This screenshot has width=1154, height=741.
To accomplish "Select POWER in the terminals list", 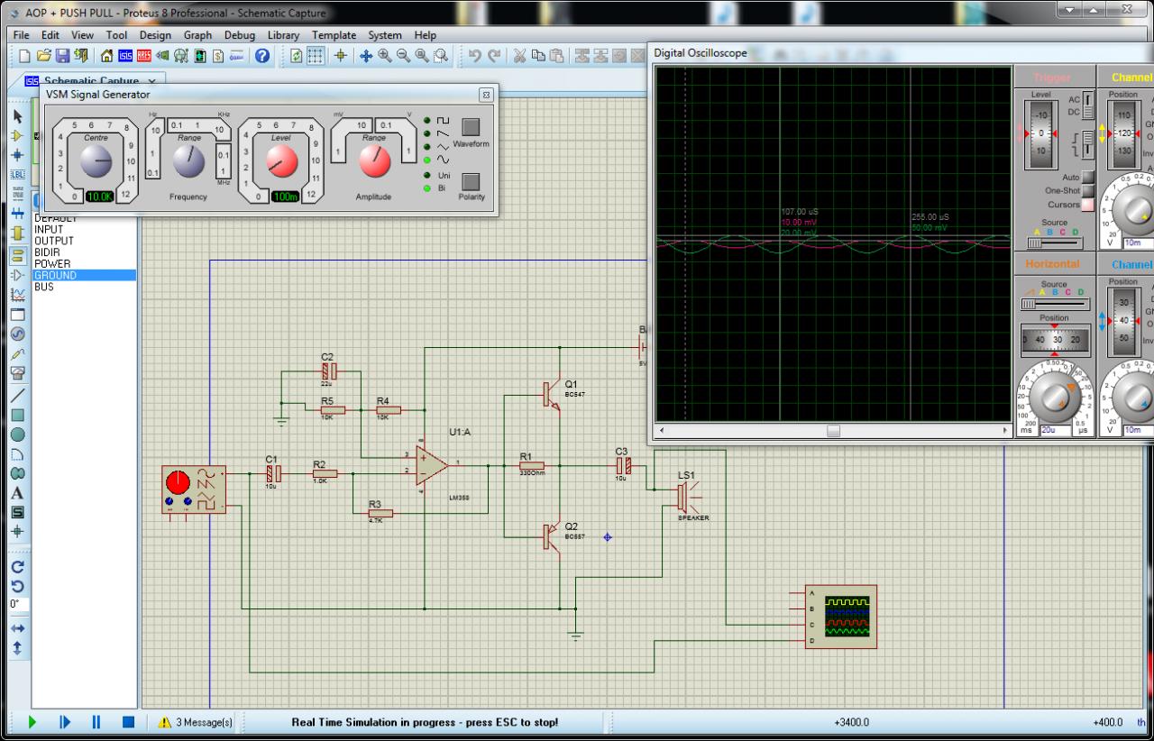I will [x=51, y=264].
